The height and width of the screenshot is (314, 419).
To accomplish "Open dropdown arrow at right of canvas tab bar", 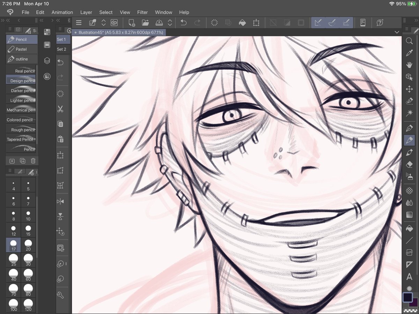I will [x=397, y=32].
